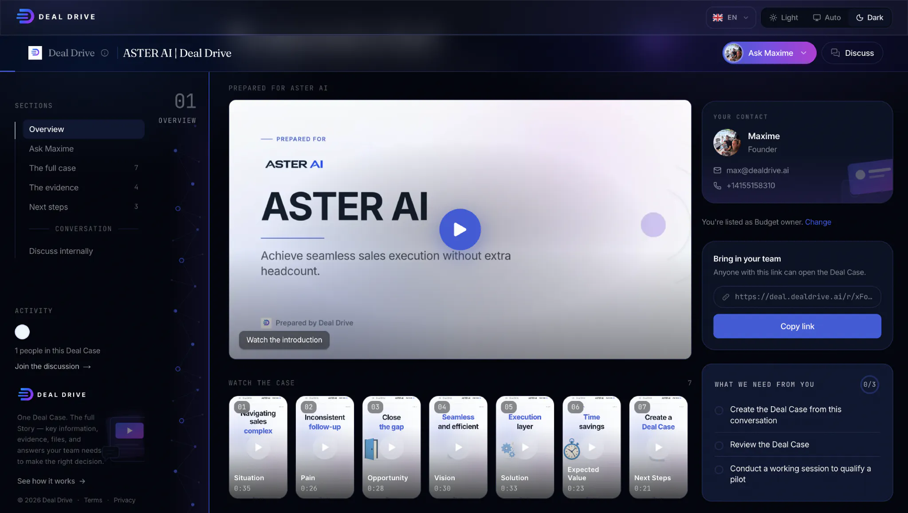Click the activity participant avatar circle
Screen dimensions: 908x513
pos(22,332)
